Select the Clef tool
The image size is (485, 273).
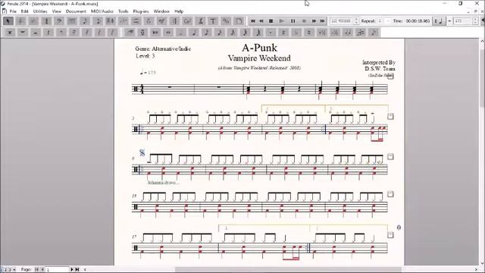[x=59, y=21]
